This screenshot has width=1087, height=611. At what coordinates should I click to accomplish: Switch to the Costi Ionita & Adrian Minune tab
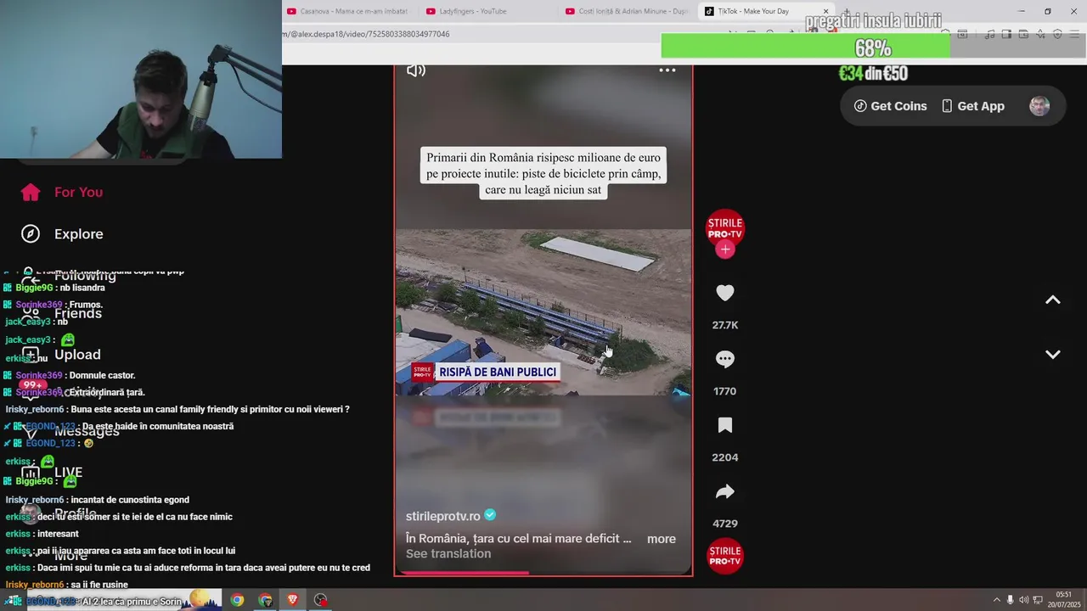tap(626, 11)
